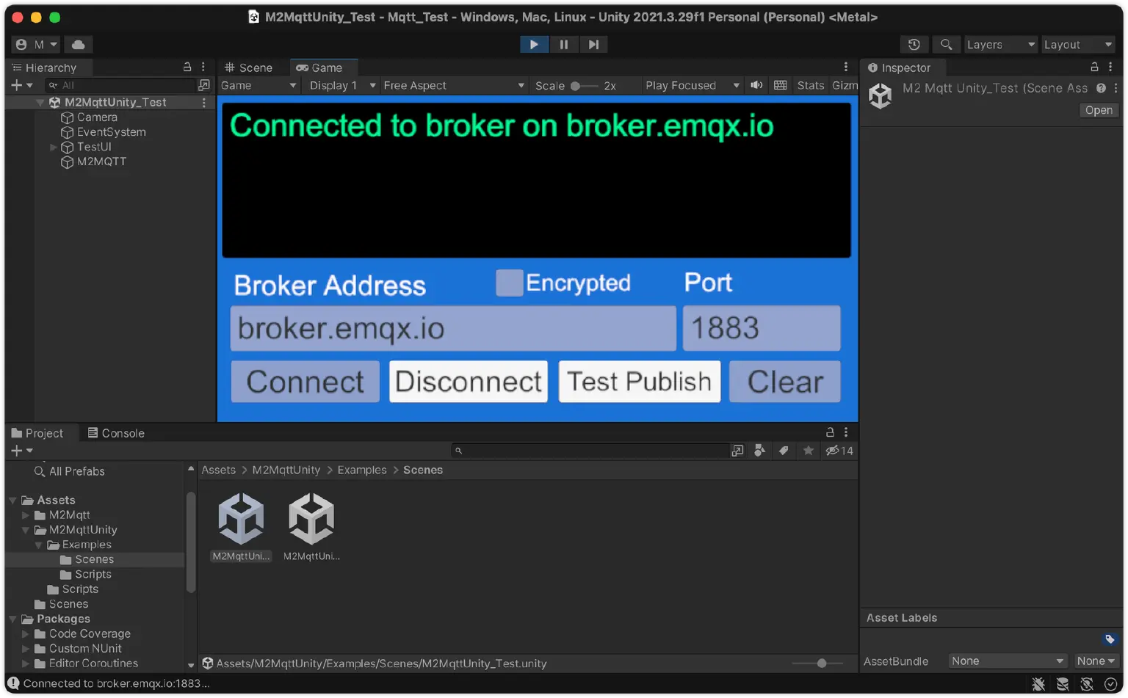The height and width of the screenshot is (698, 1128).
Task: Toggle the Stats overlay in Game view
Action: point(810,85)
